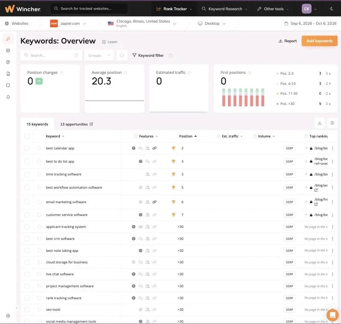Open row menu for best calendar app
Screen dimensions: 341x324
click(x=332, y=148)
